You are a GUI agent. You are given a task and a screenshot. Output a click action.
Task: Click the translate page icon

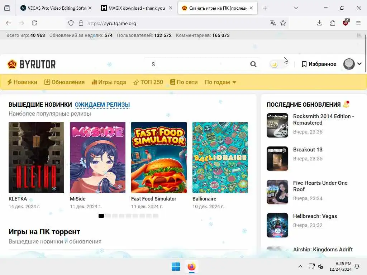point(273,23)
